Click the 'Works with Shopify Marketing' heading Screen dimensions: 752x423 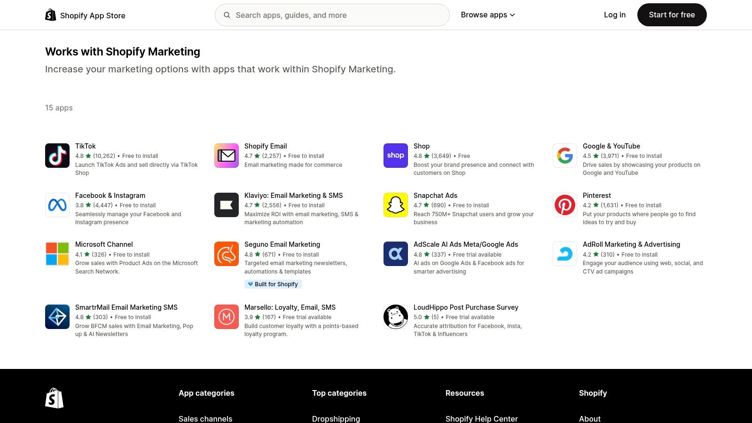pyautogui.click(x=123, y=52)
